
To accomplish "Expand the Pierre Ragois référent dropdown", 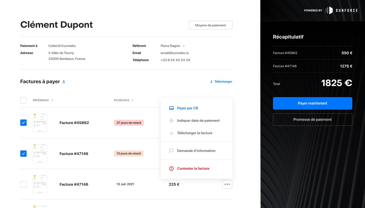I will [184, 46].
